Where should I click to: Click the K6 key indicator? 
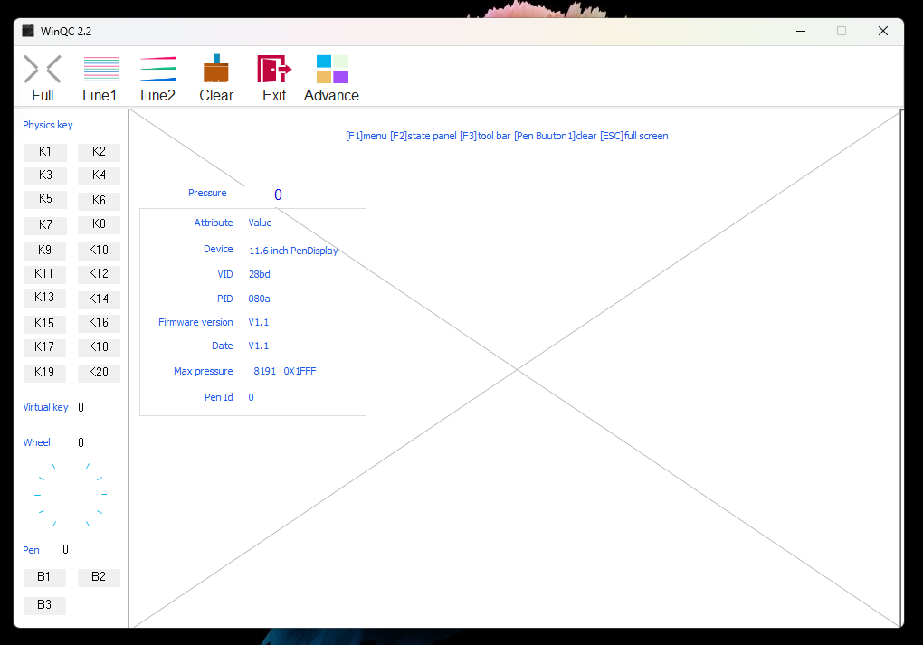(x=99, y=200)
